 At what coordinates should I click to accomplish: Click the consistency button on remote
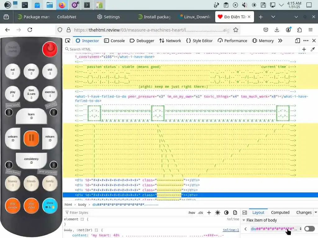(31, 161)
